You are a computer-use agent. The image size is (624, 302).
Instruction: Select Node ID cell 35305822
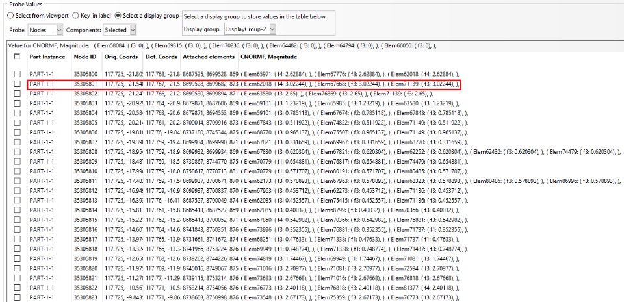[86, 288]
